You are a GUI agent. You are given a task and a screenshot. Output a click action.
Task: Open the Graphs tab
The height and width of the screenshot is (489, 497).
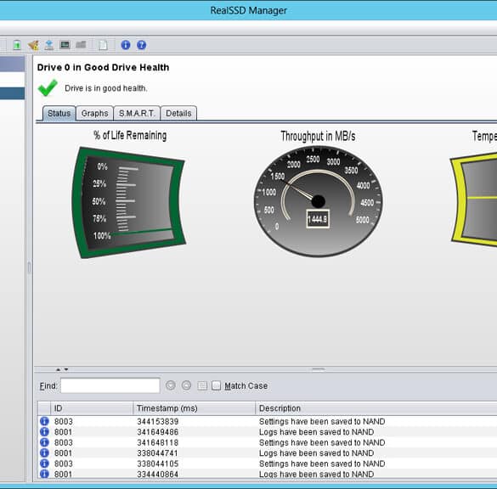click(95, 114)
